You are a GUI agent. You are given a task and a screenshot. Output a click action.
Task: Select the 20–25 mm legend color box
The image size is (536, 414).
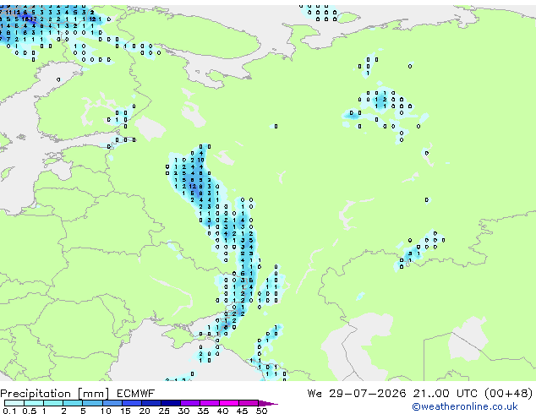tap(151, 403)
